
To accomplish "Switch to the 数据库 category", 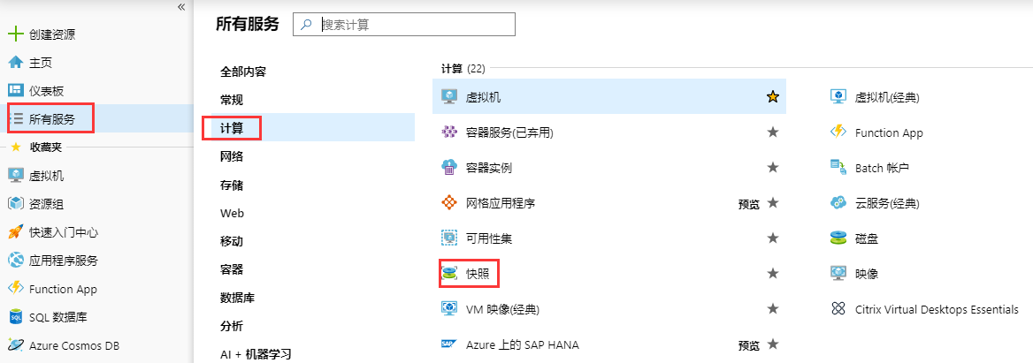I will point(238,298).
